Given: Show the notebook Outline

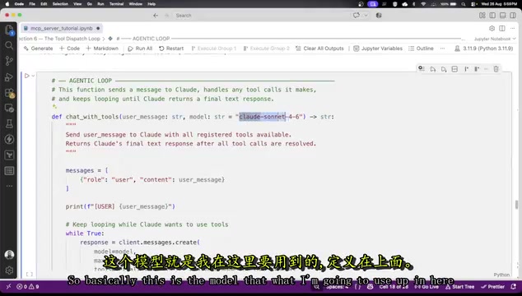Looking at the screenshot, I should [421, 49].
